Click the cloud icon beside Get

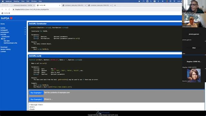point(2,39)
